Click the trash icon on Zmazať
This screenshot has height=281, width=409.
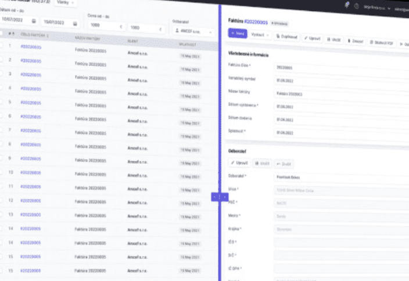[349, 41]
